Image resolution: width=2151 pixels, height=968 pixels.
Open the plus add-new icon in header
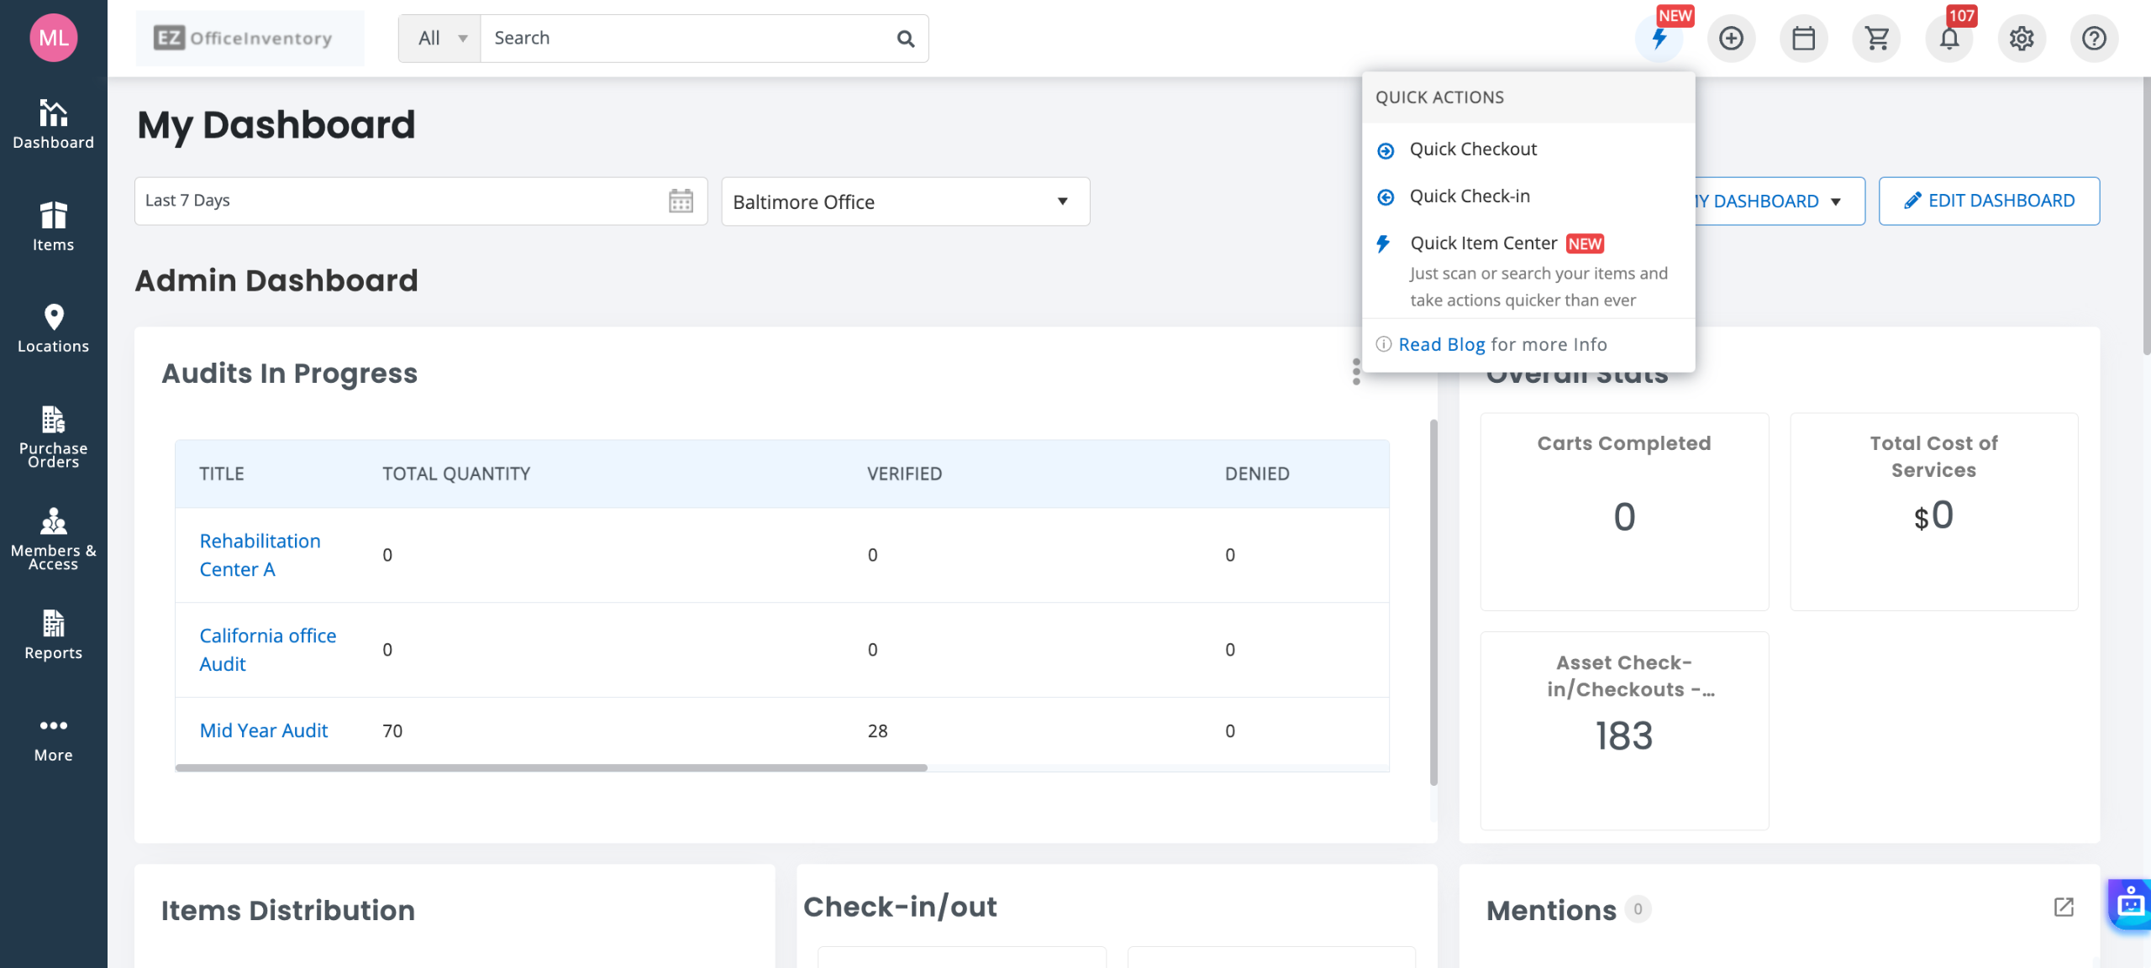[1731, 39]
